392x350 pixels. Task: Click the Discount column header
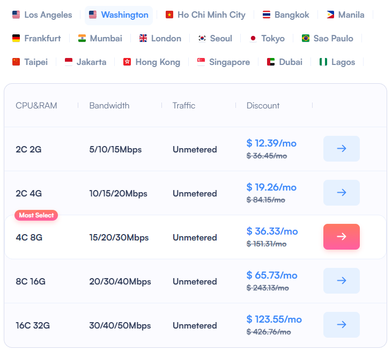point(263,106)
